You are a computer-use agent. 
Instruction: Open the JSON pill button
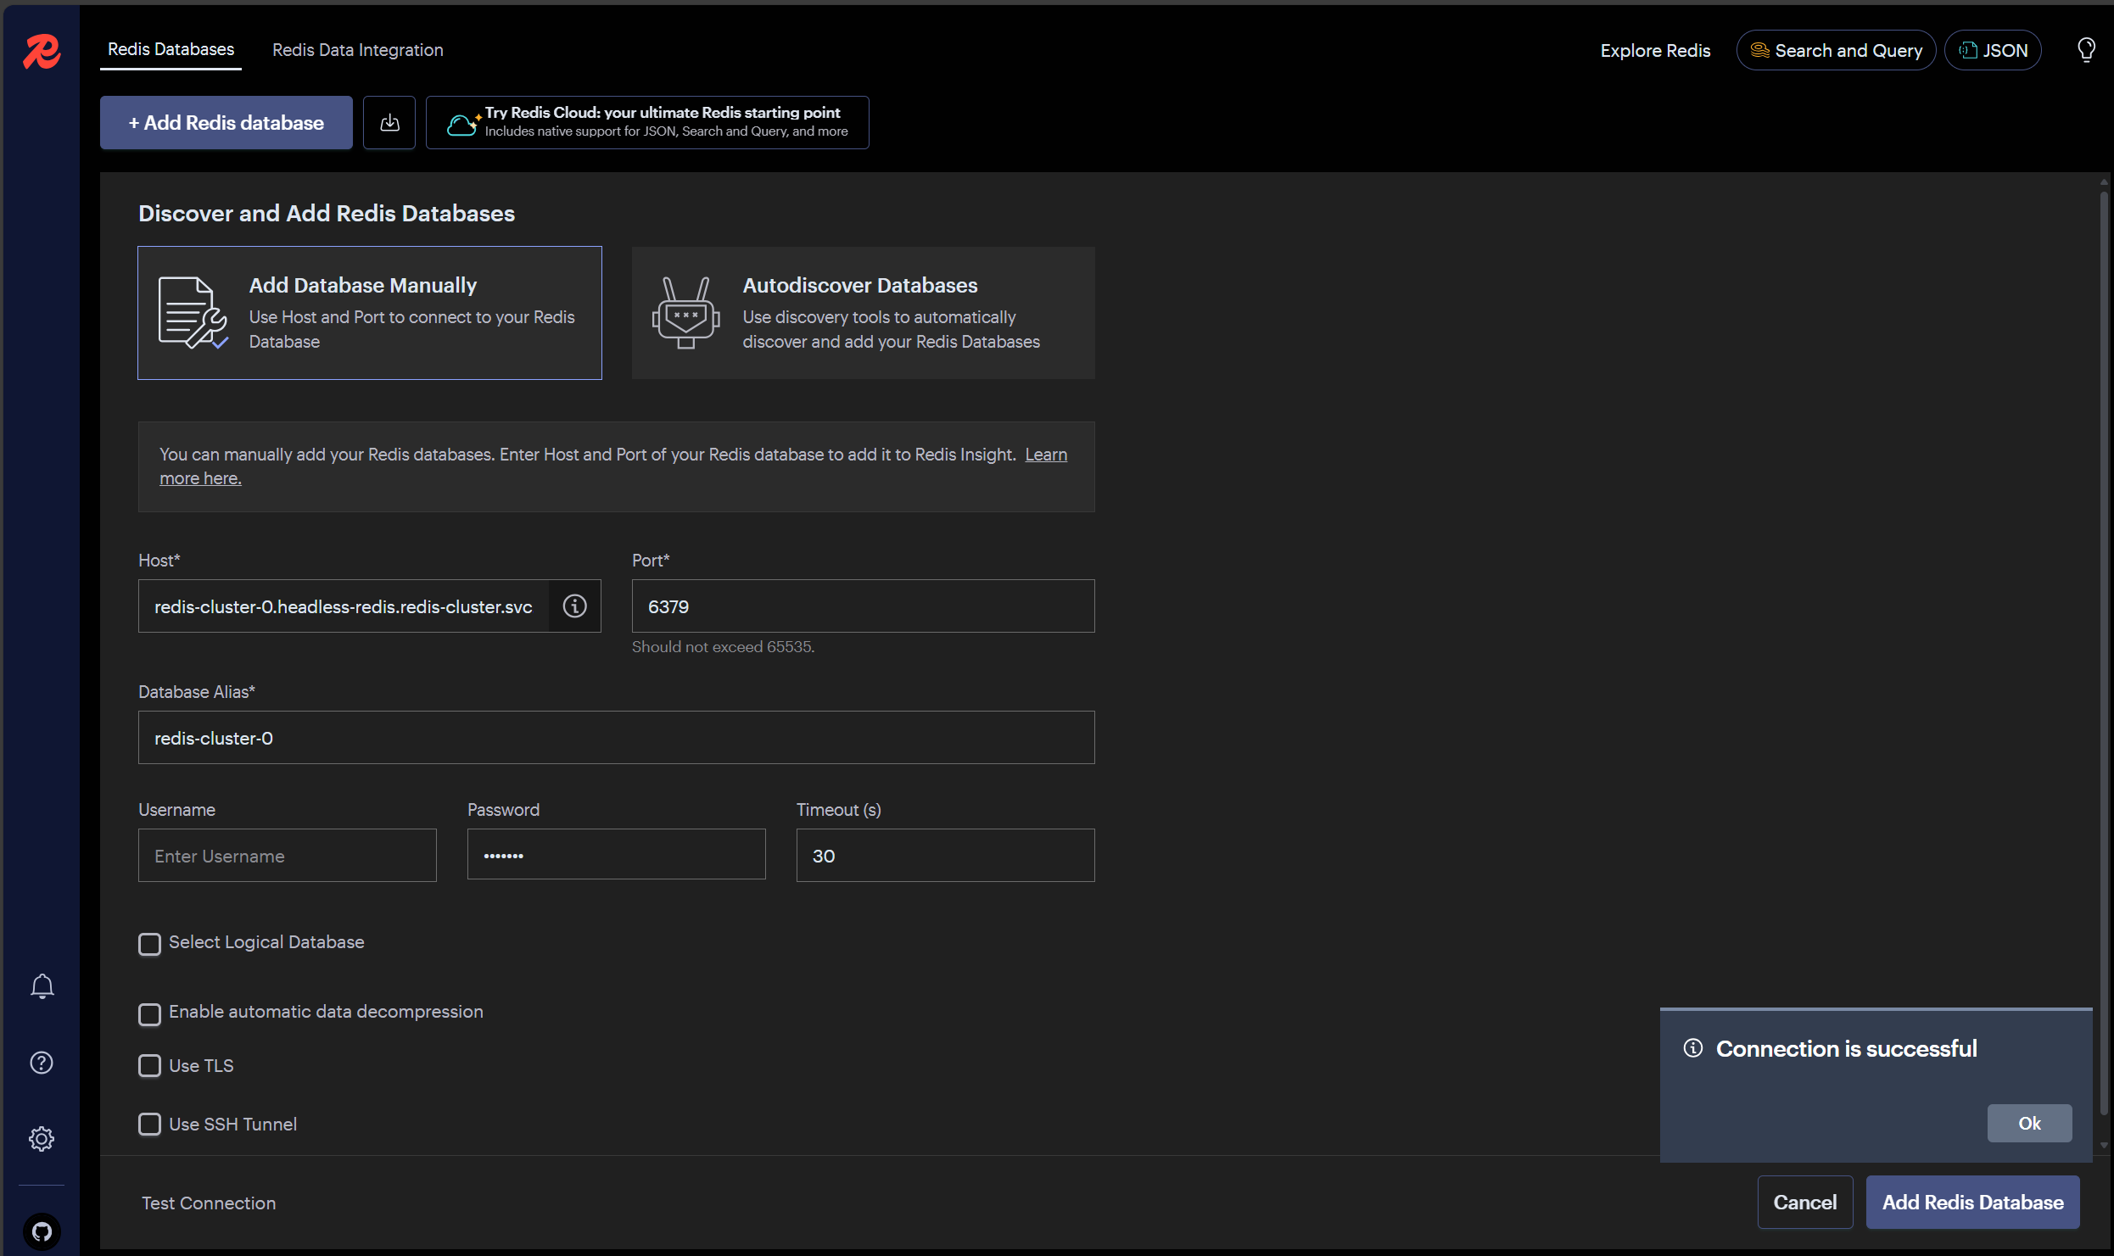click(x=1993, y=50)
